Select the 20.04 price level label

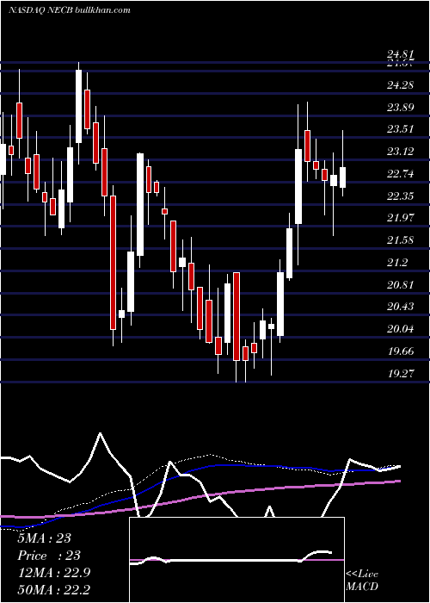(401, 329)
